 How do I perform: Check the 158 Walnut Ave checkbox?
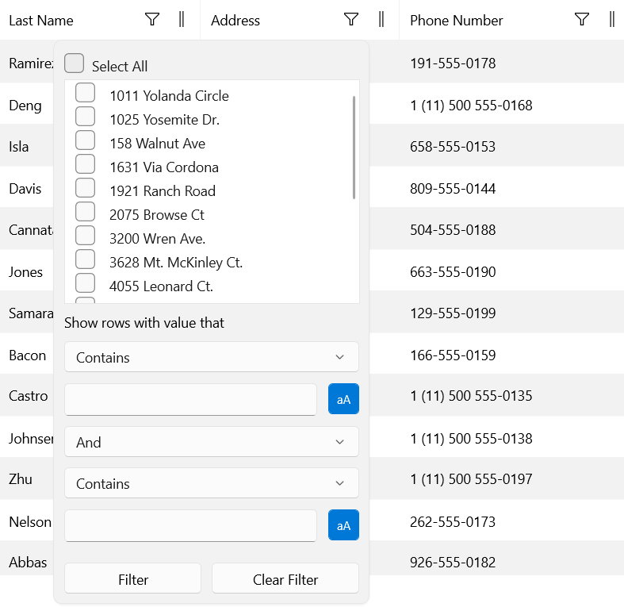(x=85, y=140)
